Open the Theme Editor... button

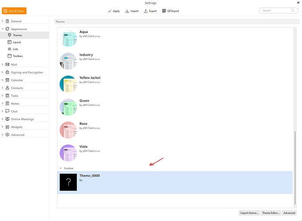pos(270,213)
